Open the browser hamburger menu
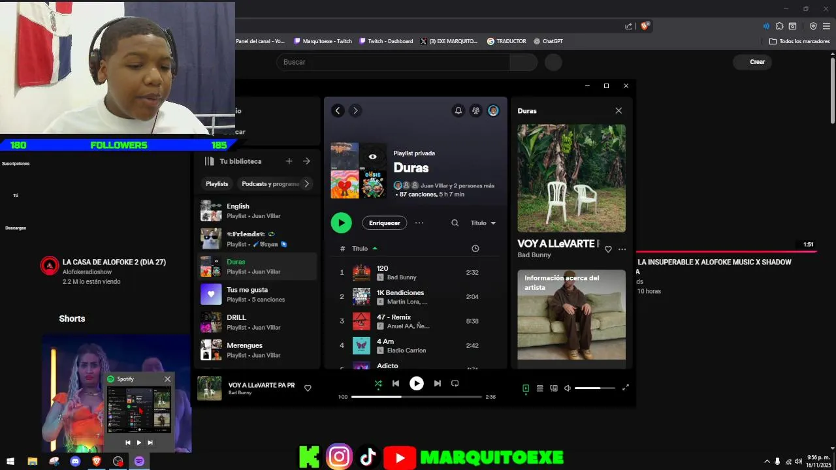836x470 pixels. point(826,26)
